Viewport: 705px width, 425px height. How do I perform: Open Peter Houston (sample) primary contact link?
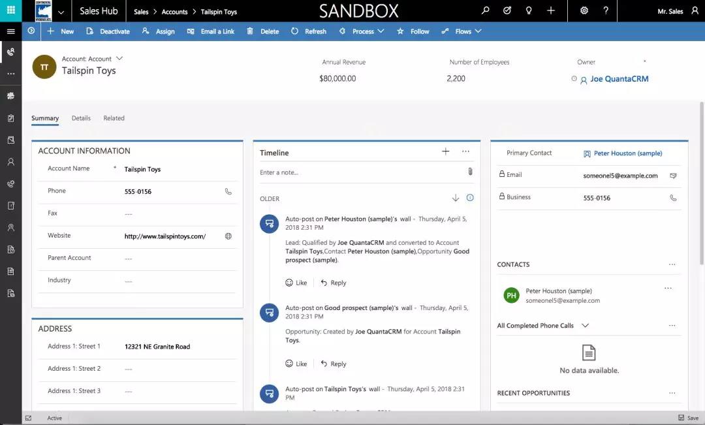(627, 153)
